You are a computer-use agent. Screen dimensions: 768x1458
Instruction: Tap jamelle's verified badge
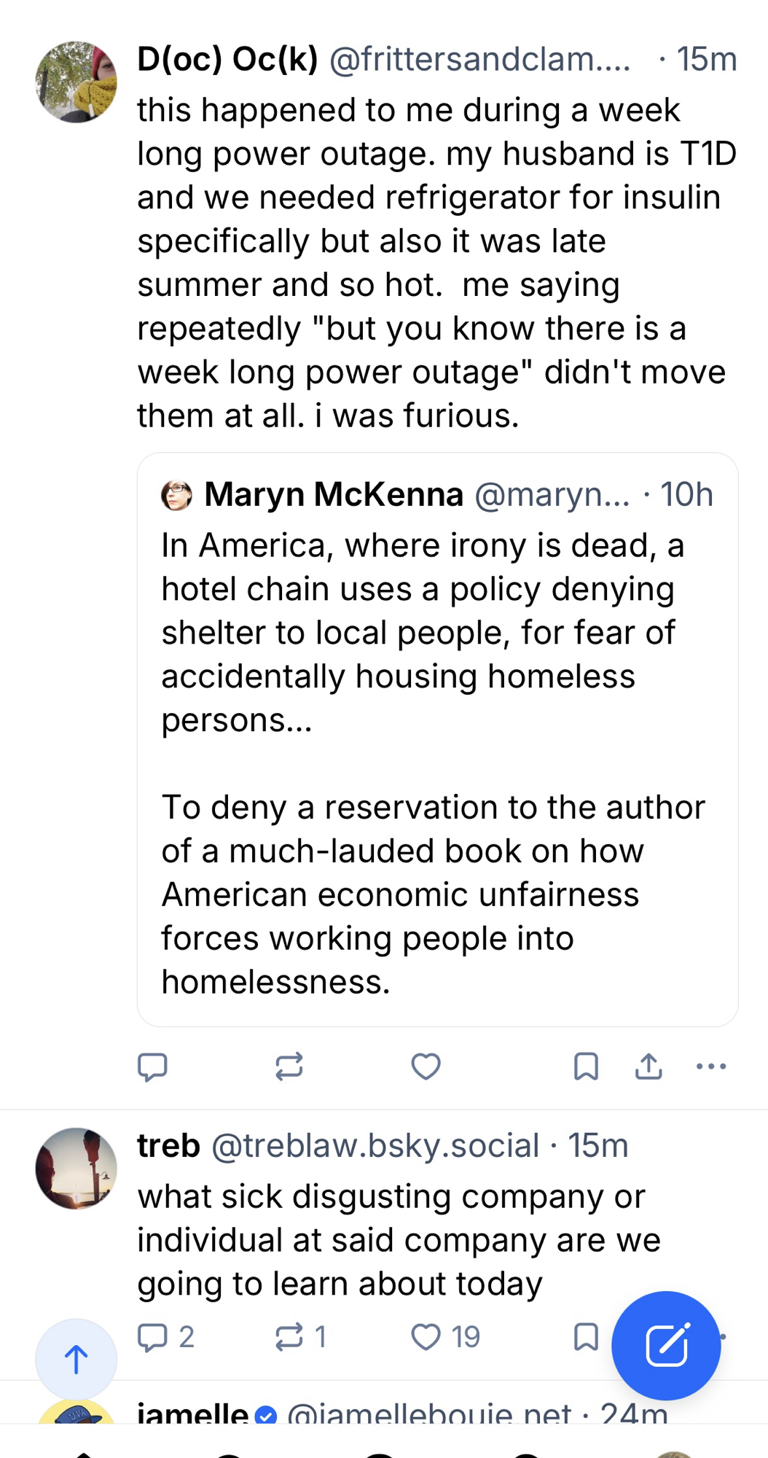tap(267, 1416)
